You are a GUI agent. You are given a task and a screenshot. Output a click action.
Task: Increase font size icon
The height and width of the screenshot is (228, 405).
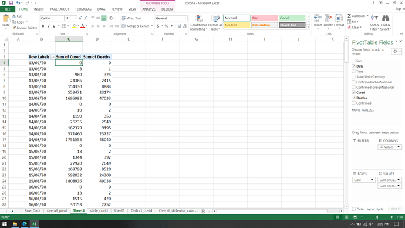(80, 18)
